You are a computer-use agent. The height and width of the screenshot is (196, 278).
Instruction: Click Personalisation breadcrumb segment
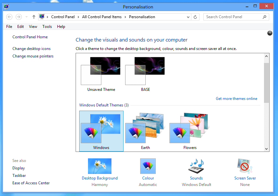pos(142,17)
